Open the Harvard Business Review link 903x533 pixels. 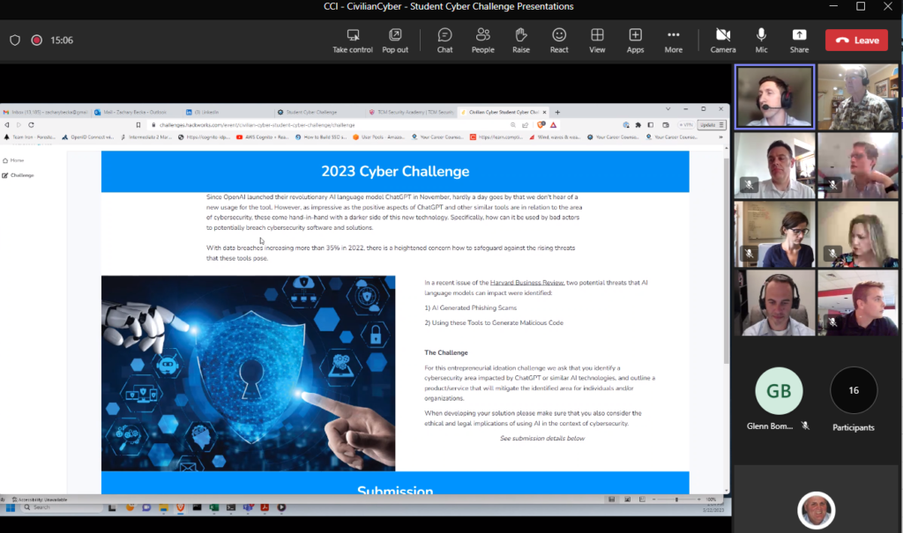(x=527, y=283)
